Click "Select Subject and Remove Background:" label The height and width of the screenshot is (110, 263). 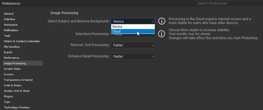(78, 21)
